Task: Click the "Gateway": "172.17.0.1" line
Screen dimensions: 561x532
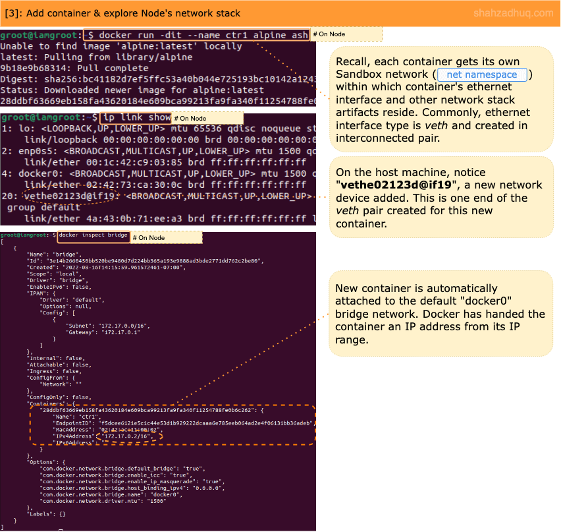Action: coord(103,332)
